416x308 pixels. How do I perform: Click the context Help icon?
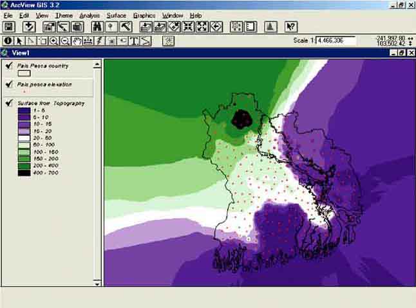coord(290,27)
